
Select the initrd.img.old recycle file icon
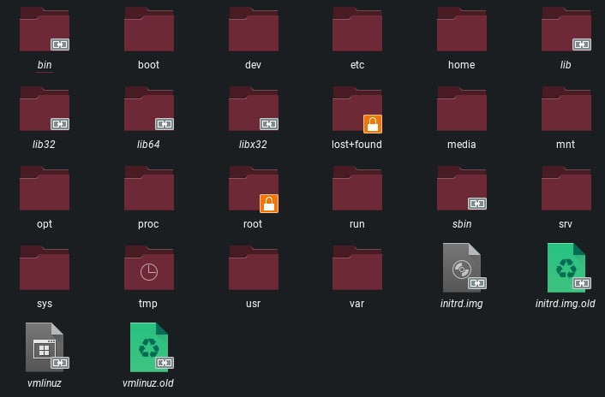tap(569, 268)
